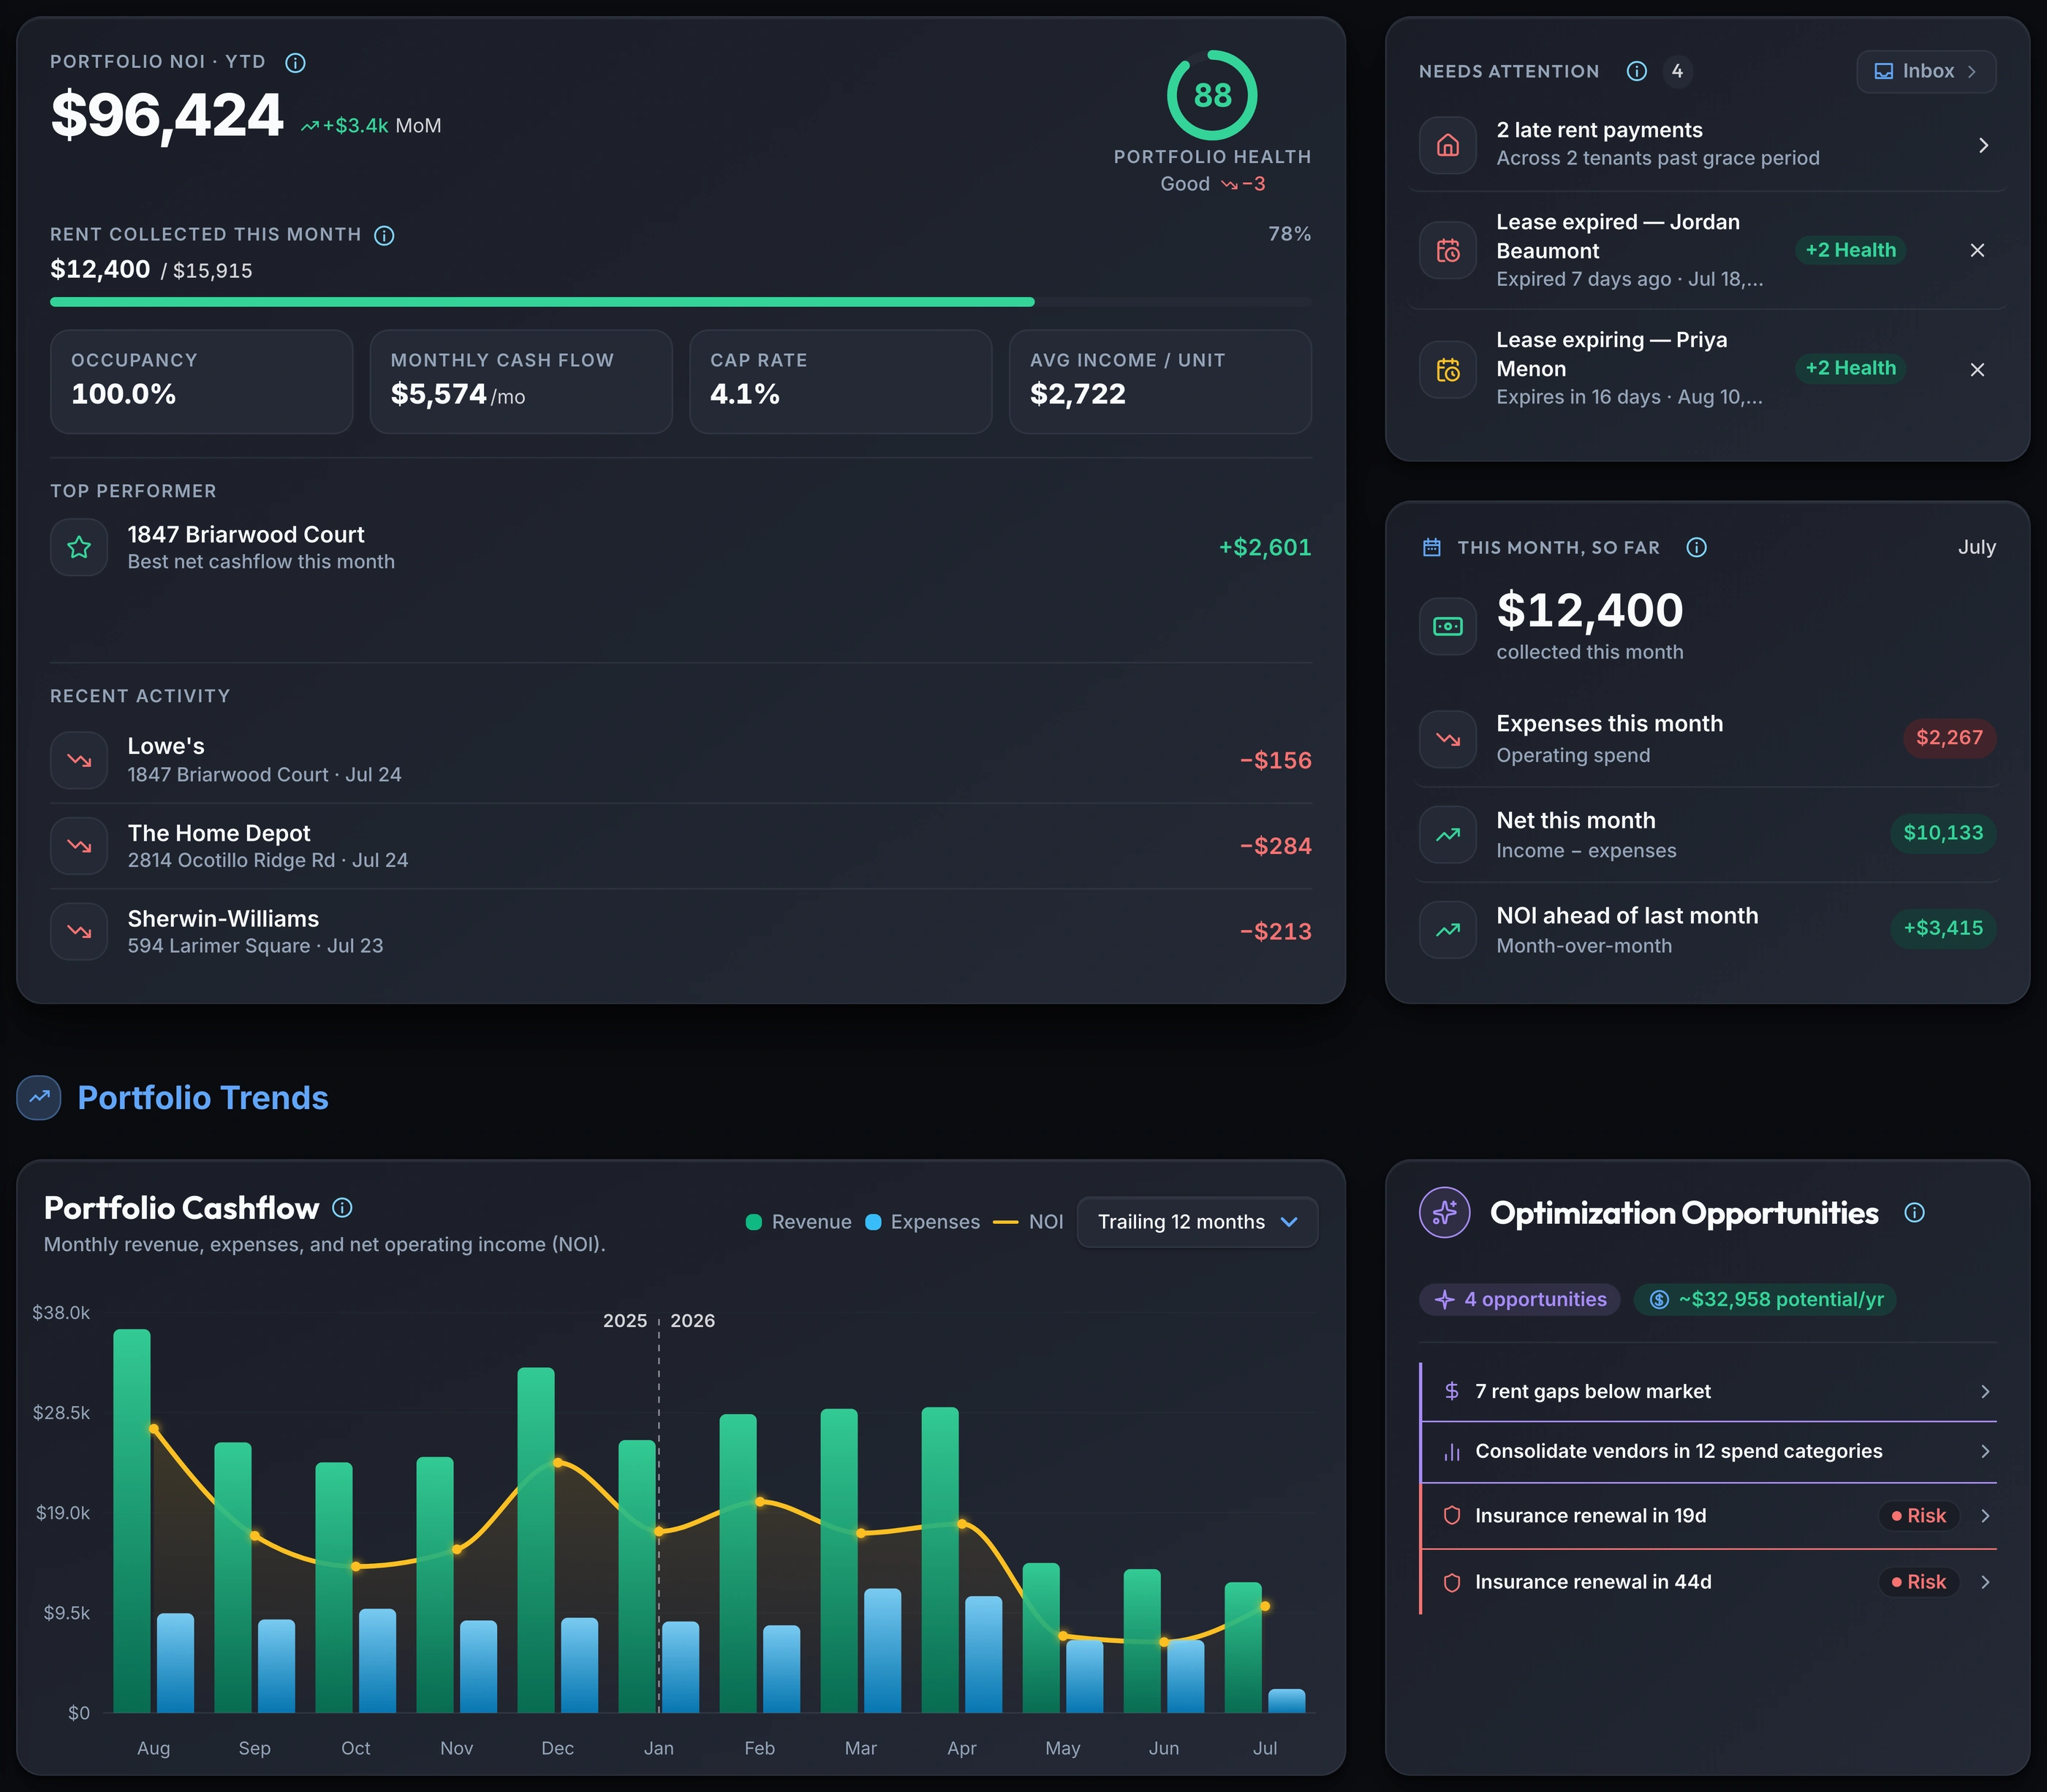Click the house icon for late rent payments
Screen dimensions: 2047x1792
click(x=1448, y=145)
